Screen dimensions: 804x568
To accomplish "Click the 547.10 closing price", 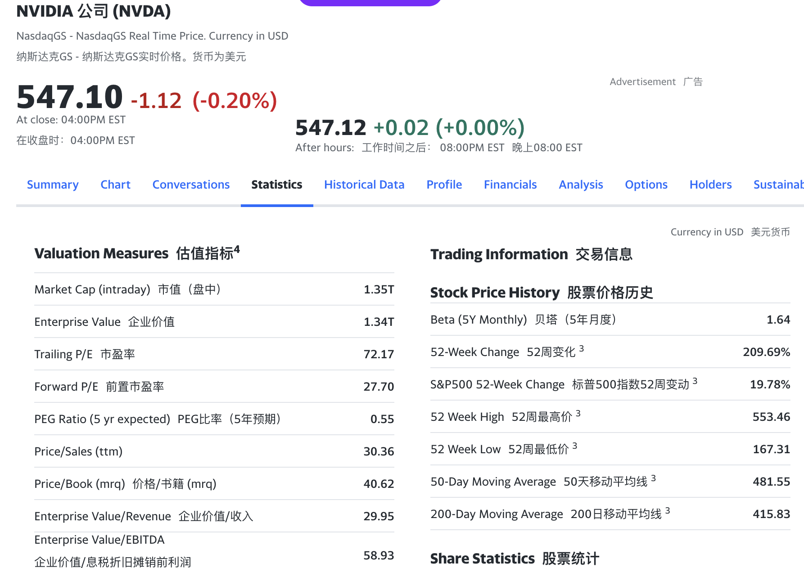I will (70, 97).
